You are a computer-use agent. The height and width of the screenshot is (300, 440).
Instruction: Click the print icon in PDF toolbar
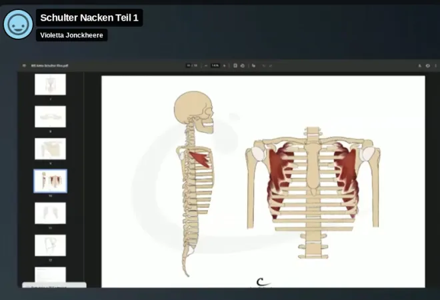(x=427, y=66)
